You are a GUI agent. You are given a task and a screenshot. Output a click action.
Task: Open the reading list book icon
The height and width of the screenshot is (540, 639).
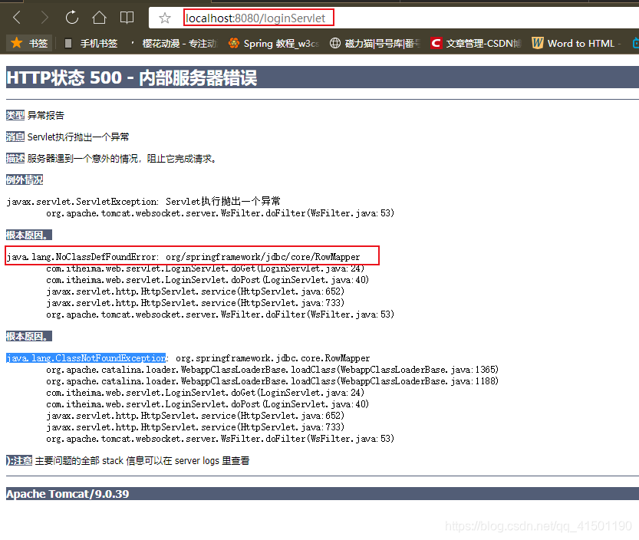(127, 17)
